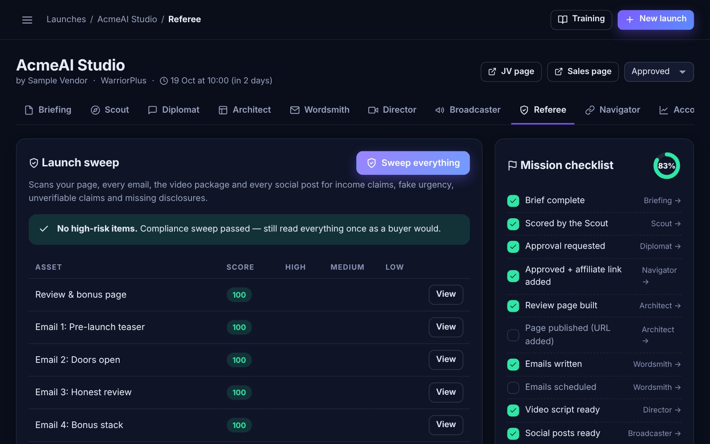
Task: Click the Launch sweep shield icon
Action: click(x=34, y=163)
